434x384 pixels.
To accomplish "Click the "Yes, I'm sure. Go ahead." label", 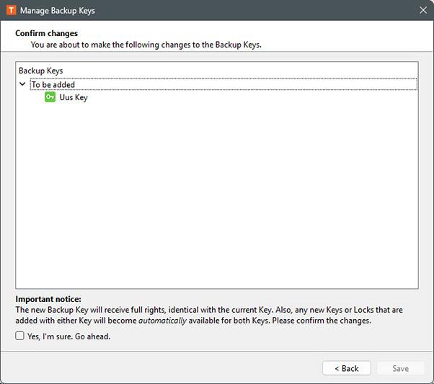I will click(x=68, y=336).
